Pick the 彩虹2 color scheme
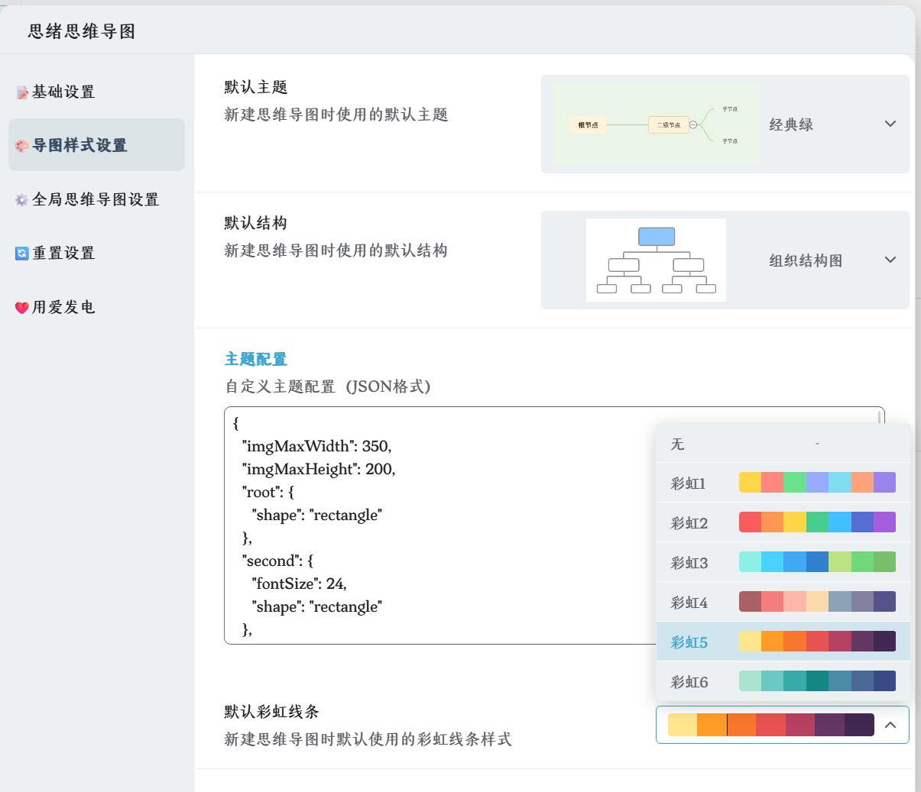 tap(783, 522)
